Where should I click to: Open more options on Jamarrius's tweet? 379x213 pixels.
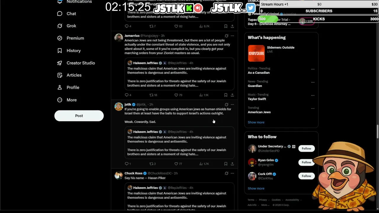(x=232, y=36)
